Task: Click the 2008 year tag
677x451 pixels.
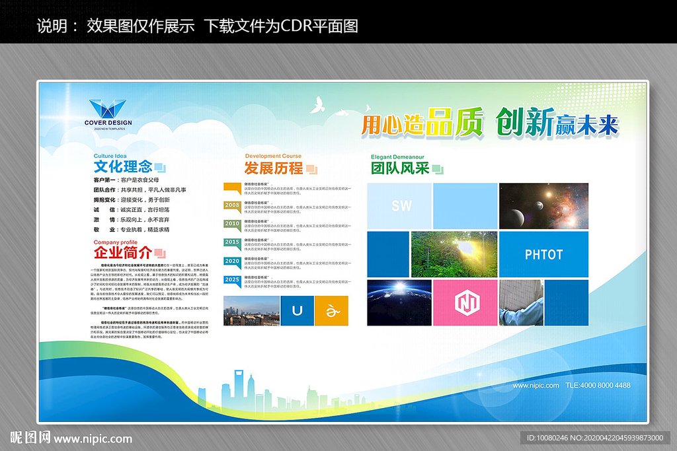Action: coord(232,205)
